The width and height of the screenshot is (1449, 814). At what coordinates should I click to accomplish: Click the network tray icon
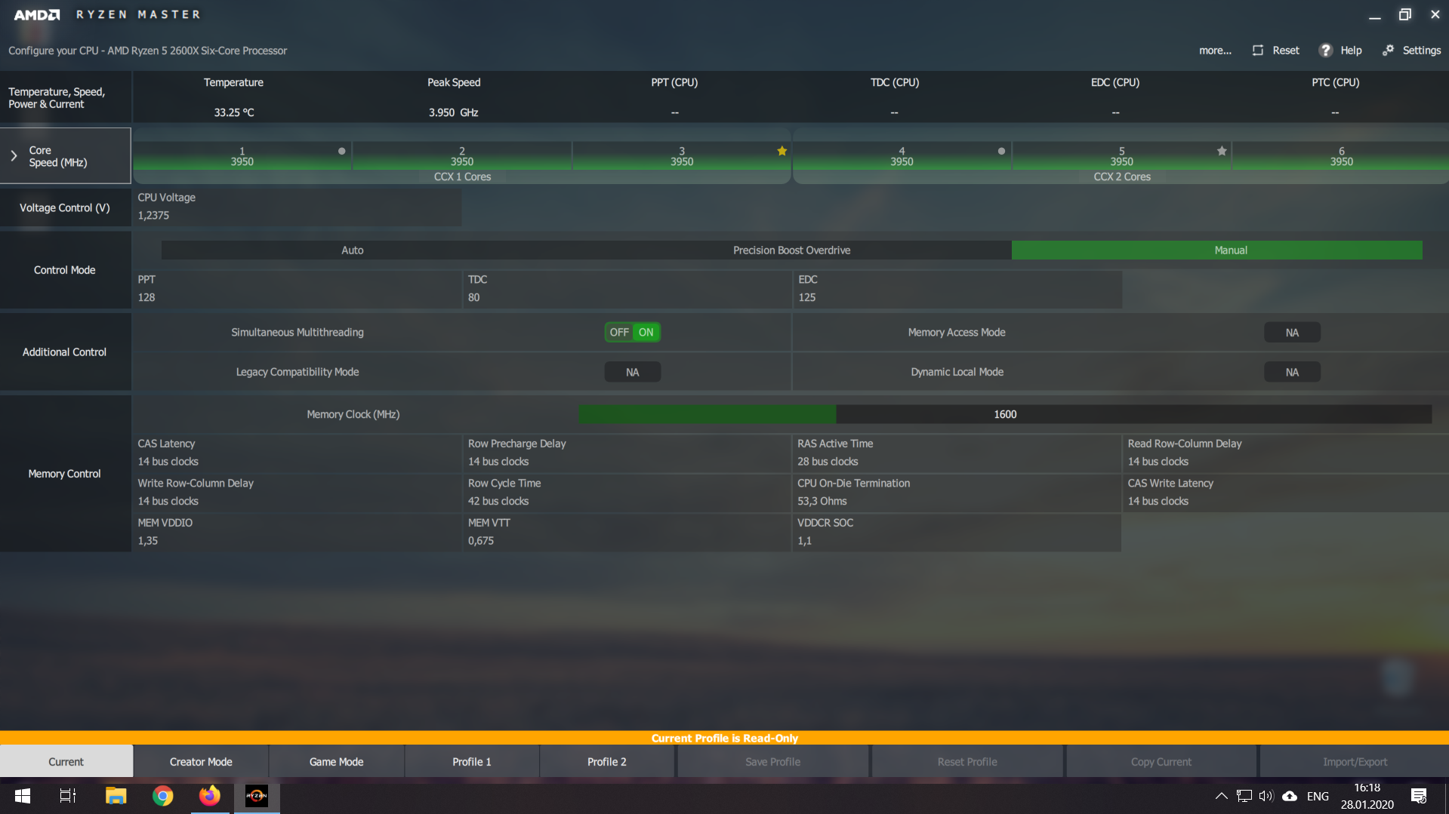point(1244,796)
